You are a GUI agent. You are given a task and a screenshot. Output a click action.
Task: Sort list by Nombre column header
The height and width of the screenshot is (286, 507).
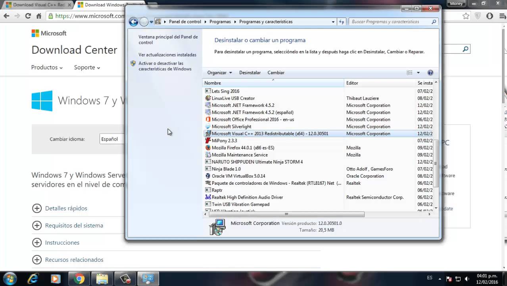point(273,83)
